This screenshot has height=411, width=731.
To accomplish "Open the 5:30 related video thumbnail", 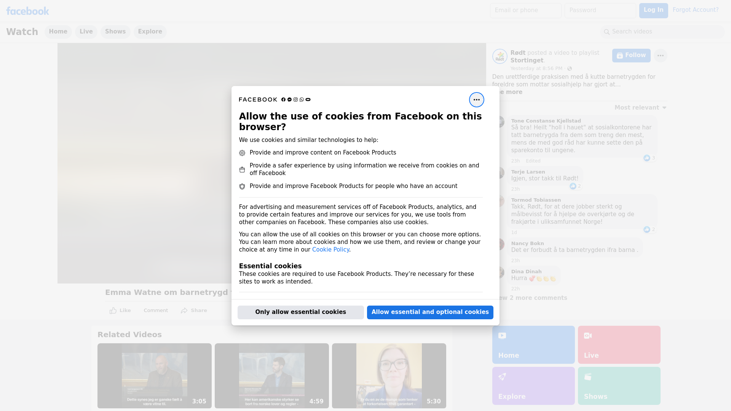I will click(x=389, y=375).
